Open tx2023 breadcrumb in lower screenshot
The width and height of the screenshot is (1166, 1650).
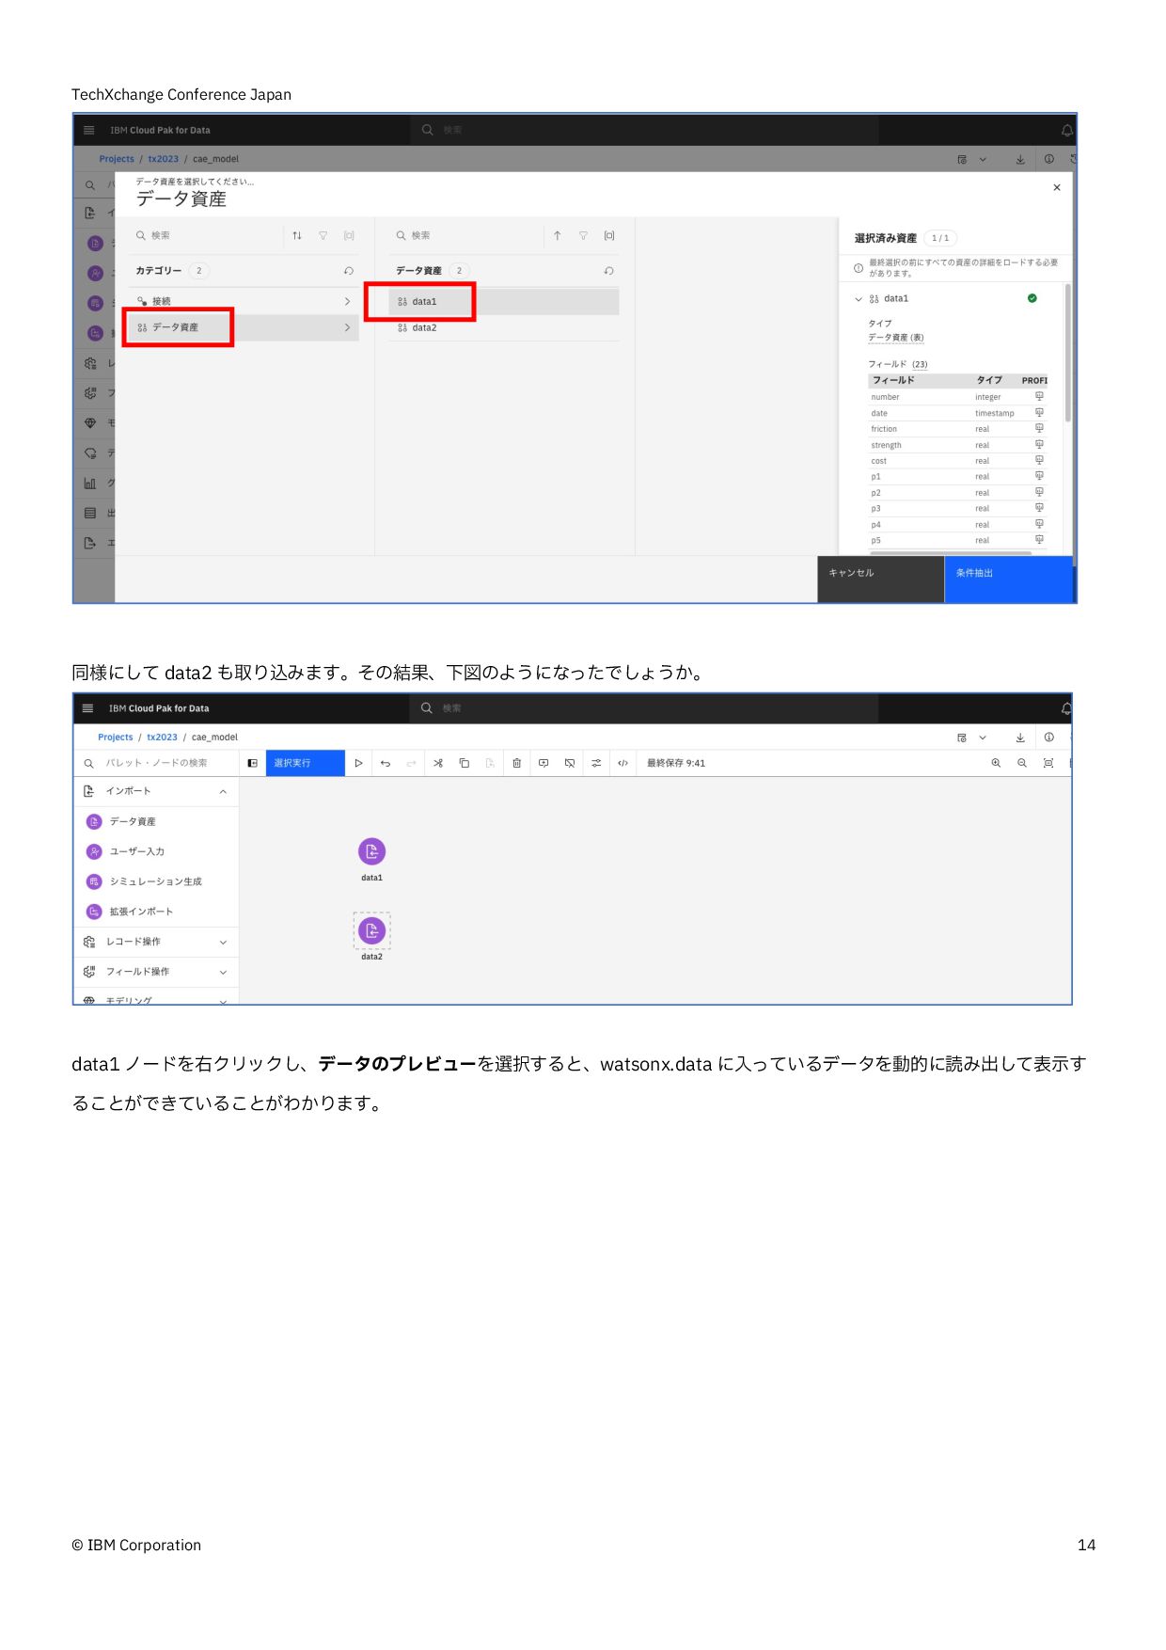pyautogui.click(x=162, y=738)
